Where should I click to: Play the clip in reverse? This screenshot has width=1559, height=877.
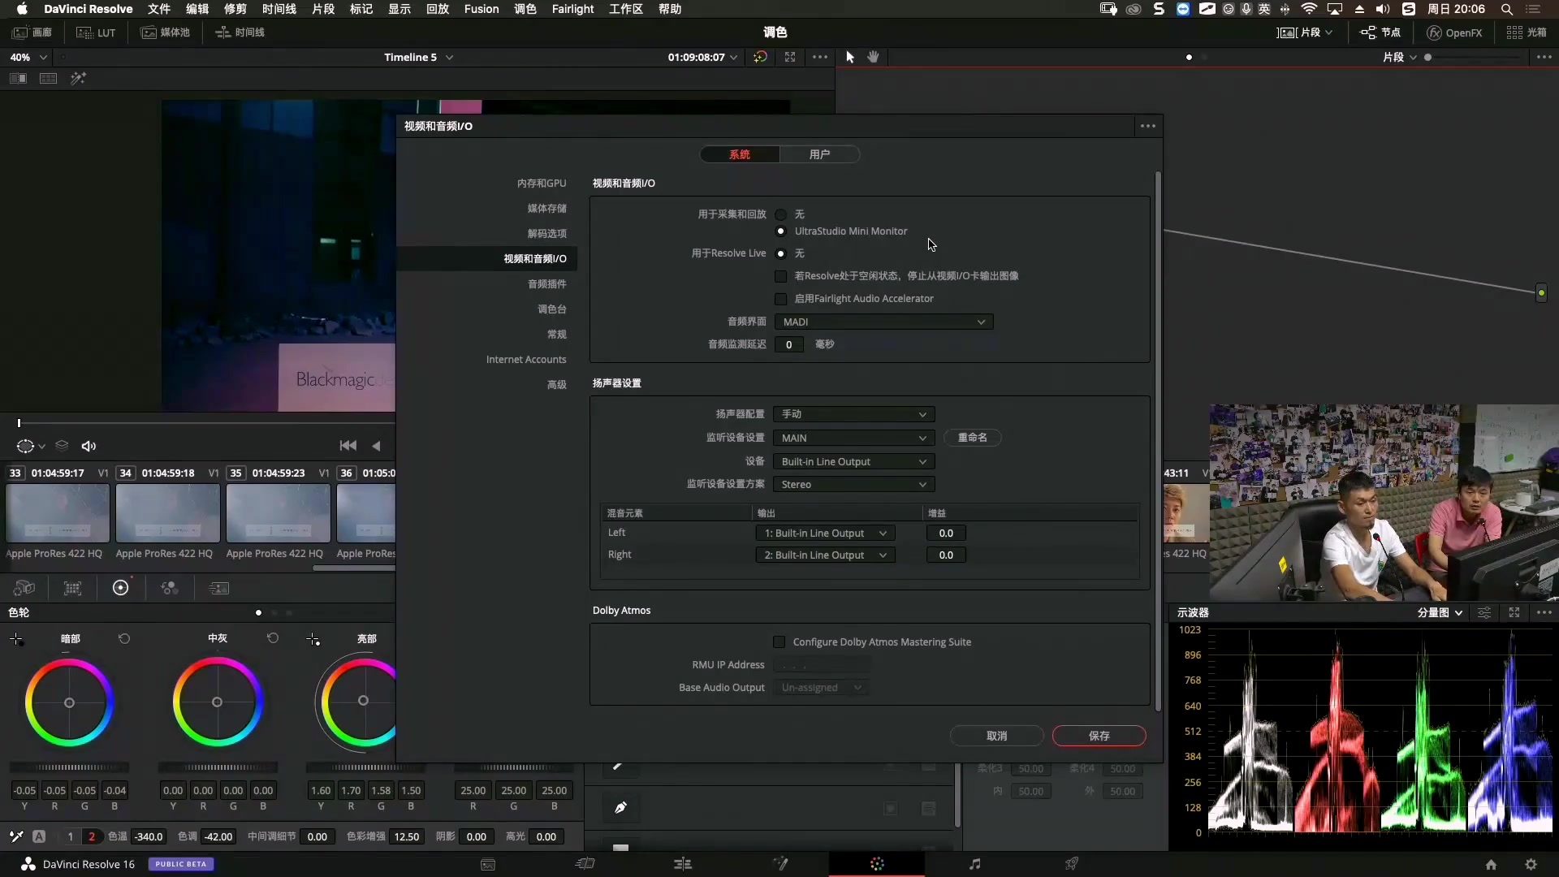(376, 445)
